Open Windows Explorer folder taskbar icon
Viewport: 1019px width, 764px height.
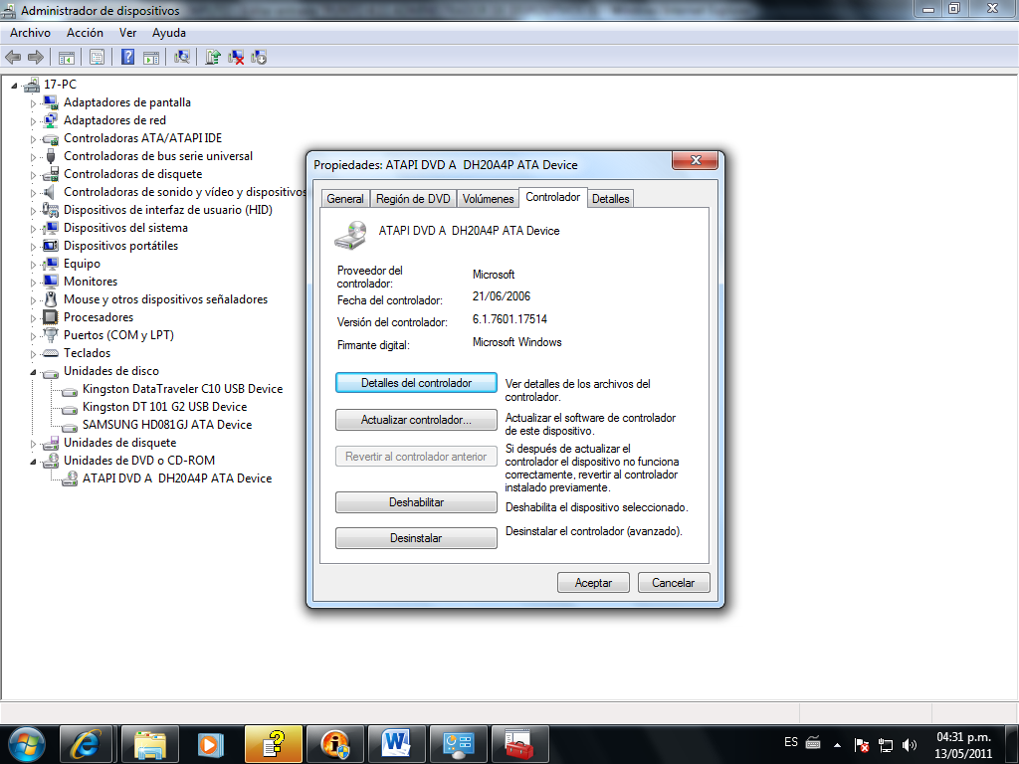[150, 744]
